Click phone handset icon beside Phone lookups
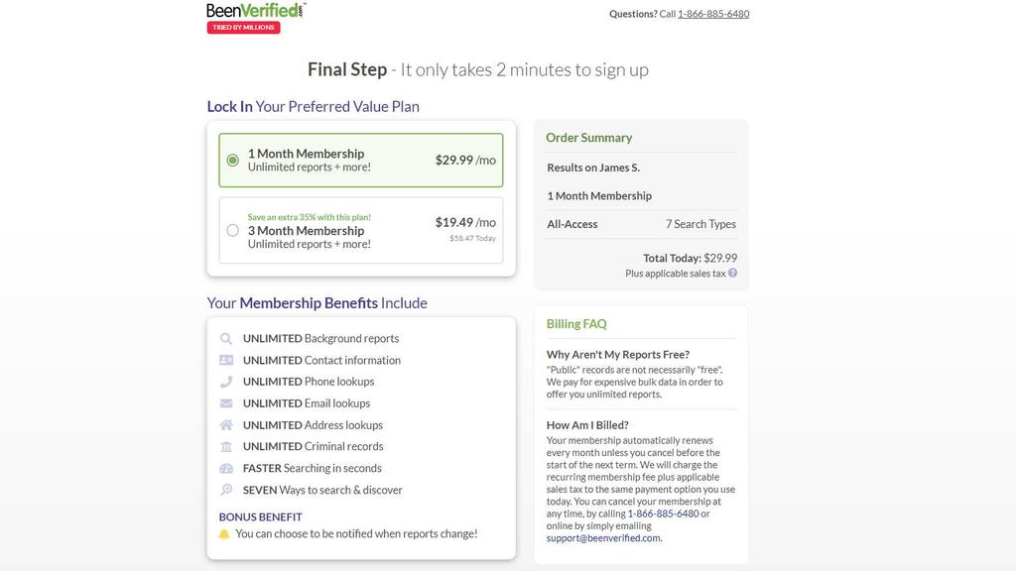Screen dimensions: 1016x571 point(226,382)
